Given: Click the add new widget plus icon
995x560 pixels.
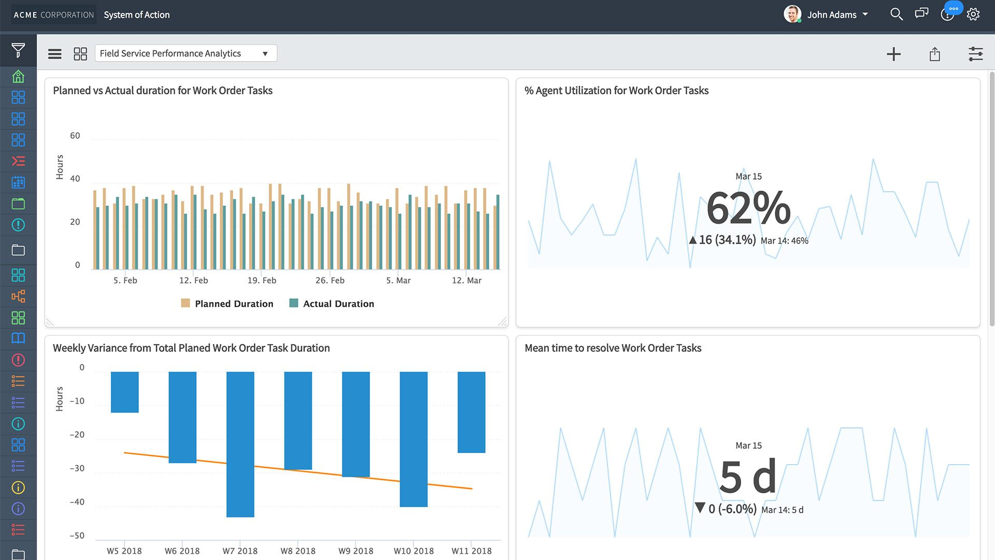Looking at the screenshot, I should [892, 53].
